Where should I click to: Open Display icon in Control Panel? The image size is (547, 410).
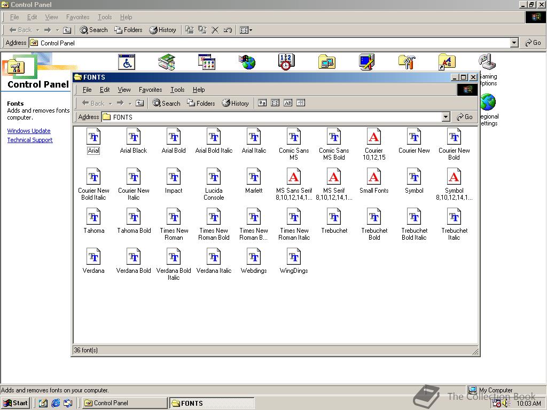click(366, 62)
